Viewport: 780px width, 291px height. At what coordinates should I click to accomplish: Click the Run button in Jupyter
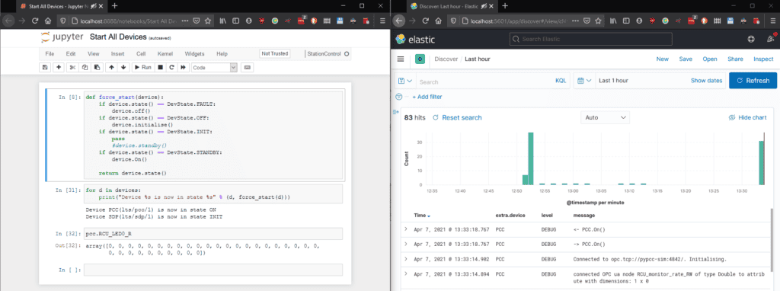pos(142,67)
